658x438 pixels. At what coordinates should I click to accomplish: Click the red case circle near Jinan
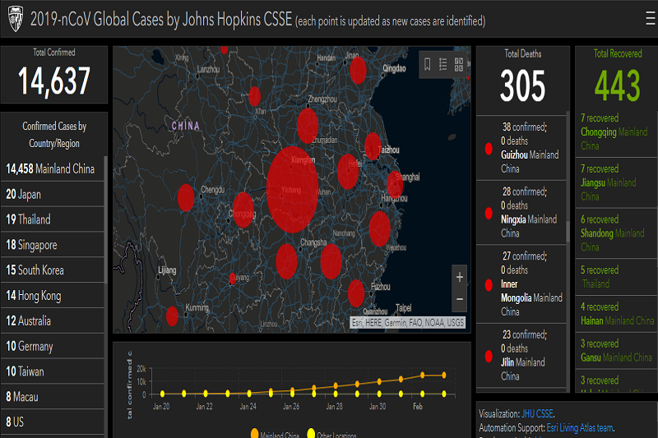(x=358, y=71)
